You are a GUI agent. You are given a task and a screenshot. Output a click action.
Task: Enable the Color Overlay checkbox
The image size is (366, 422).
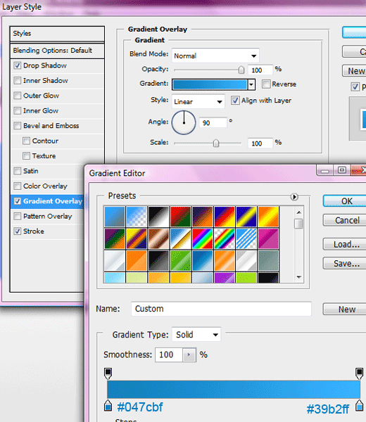pyautogui.click(x=18, y=186)
